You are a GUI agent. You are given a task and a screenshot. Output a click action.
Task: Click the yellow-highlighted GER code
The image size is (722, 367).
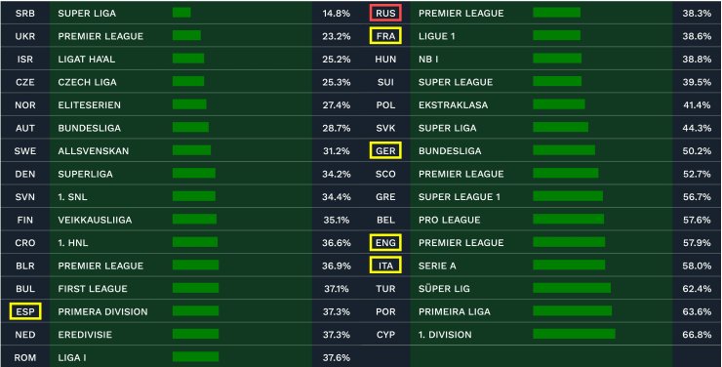point(385,150)
